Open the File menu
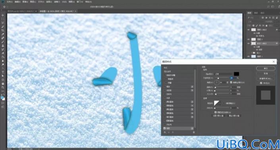This screenshot has height=150, width=280. (x=10, y=2)
